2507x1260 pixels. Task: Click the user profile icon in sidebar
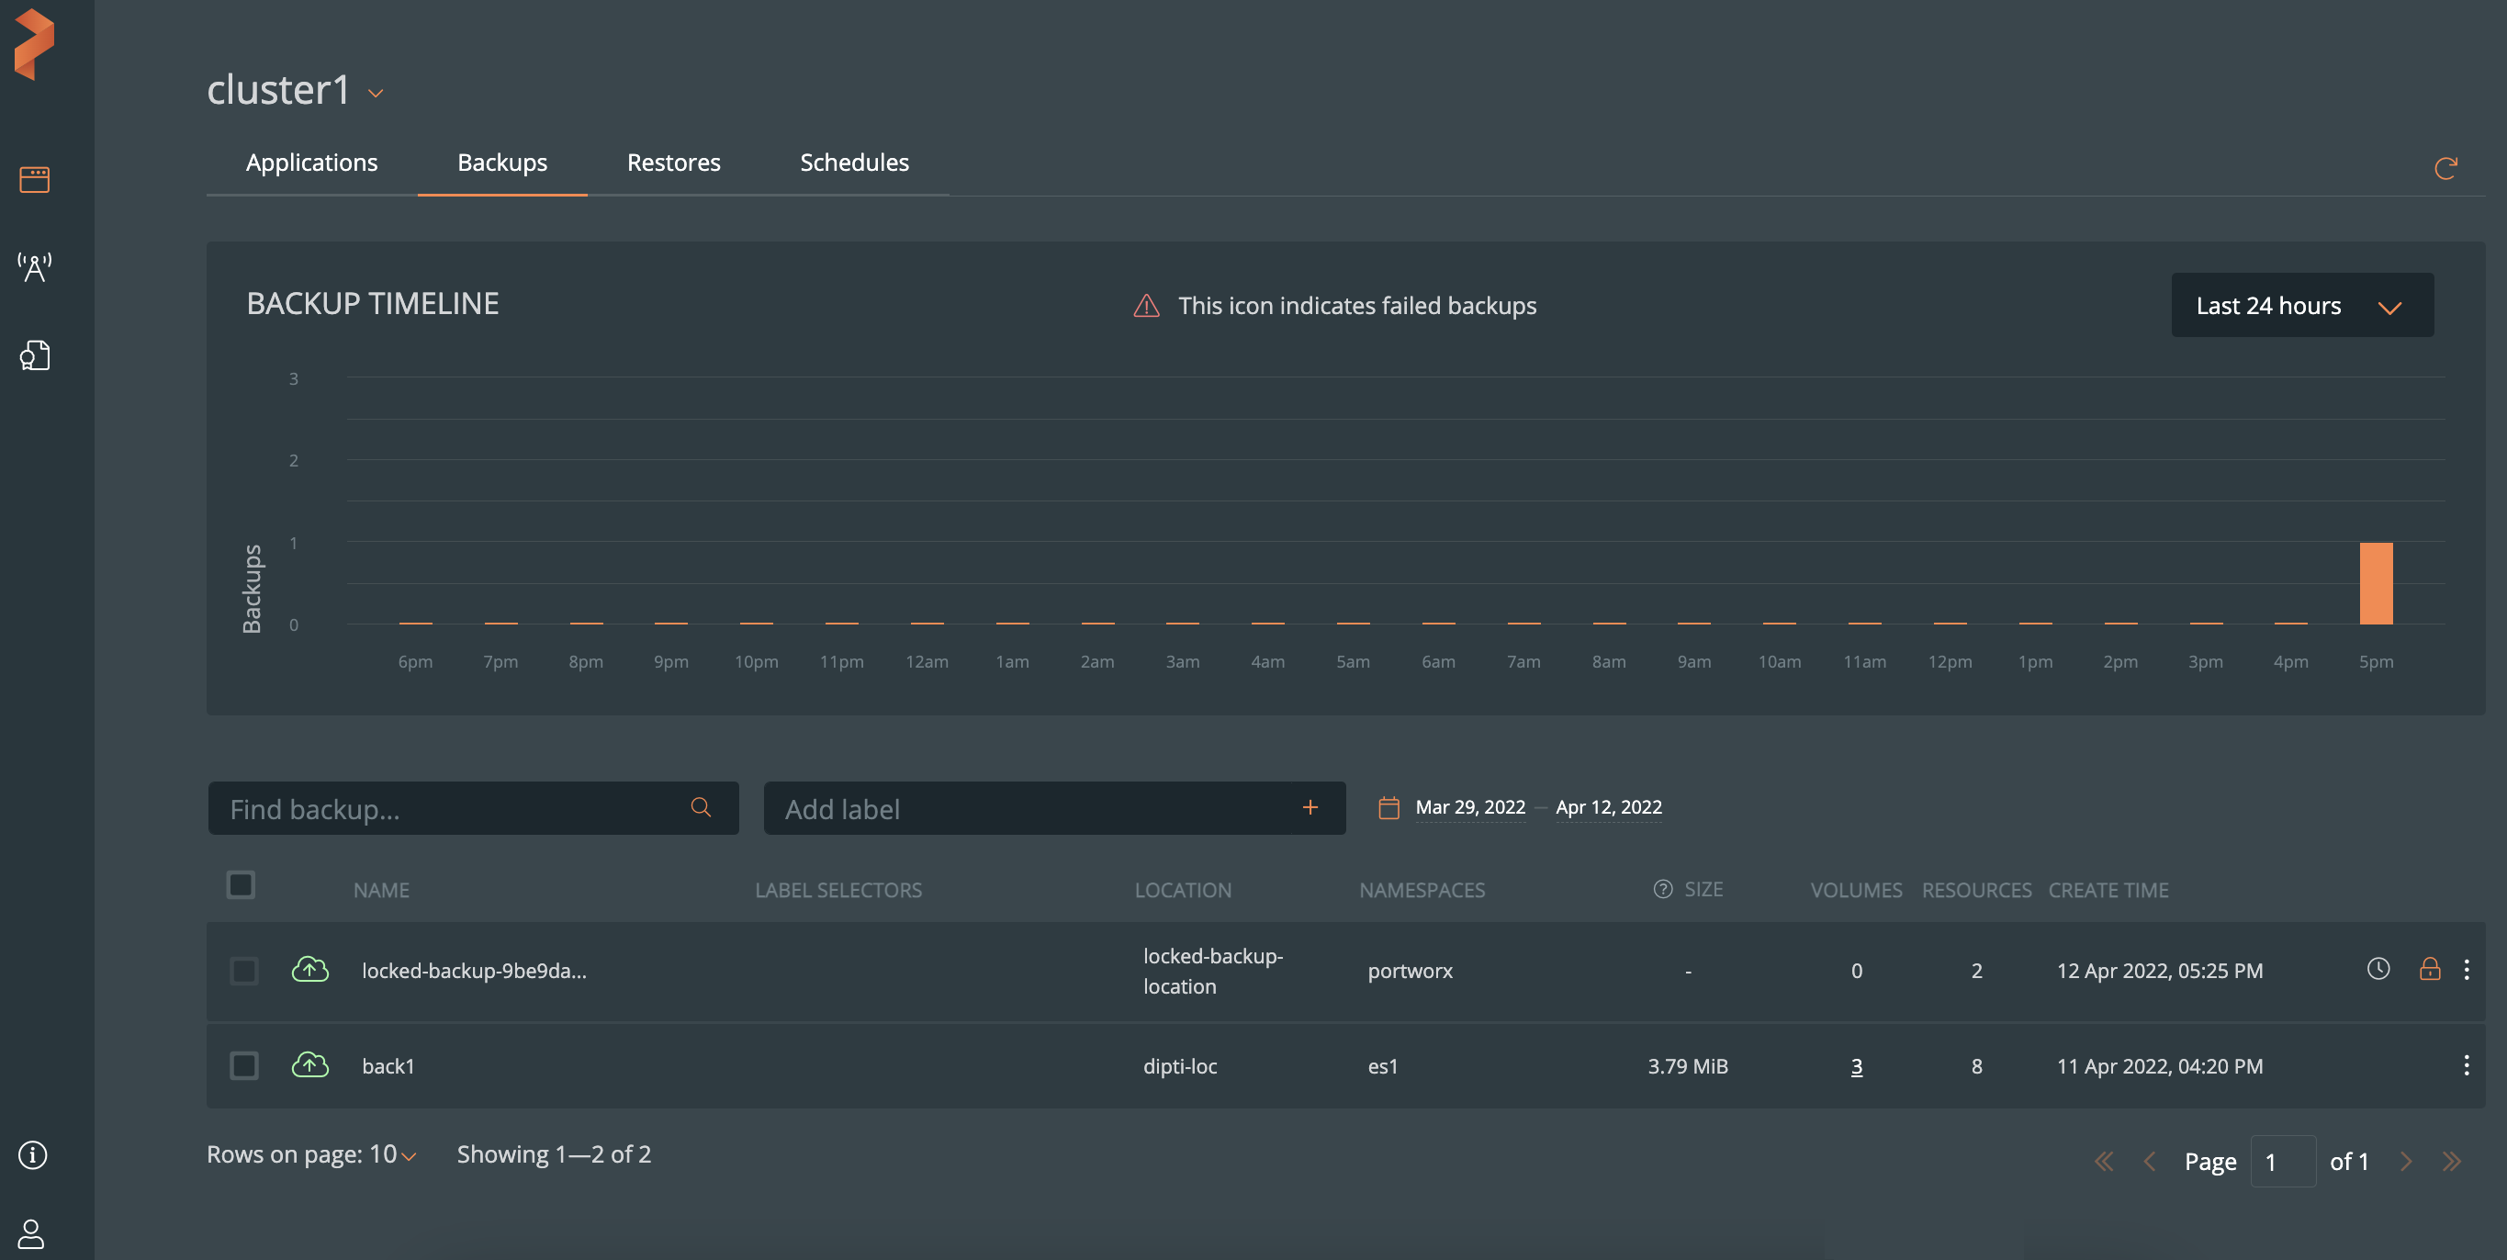point(31,1233)
